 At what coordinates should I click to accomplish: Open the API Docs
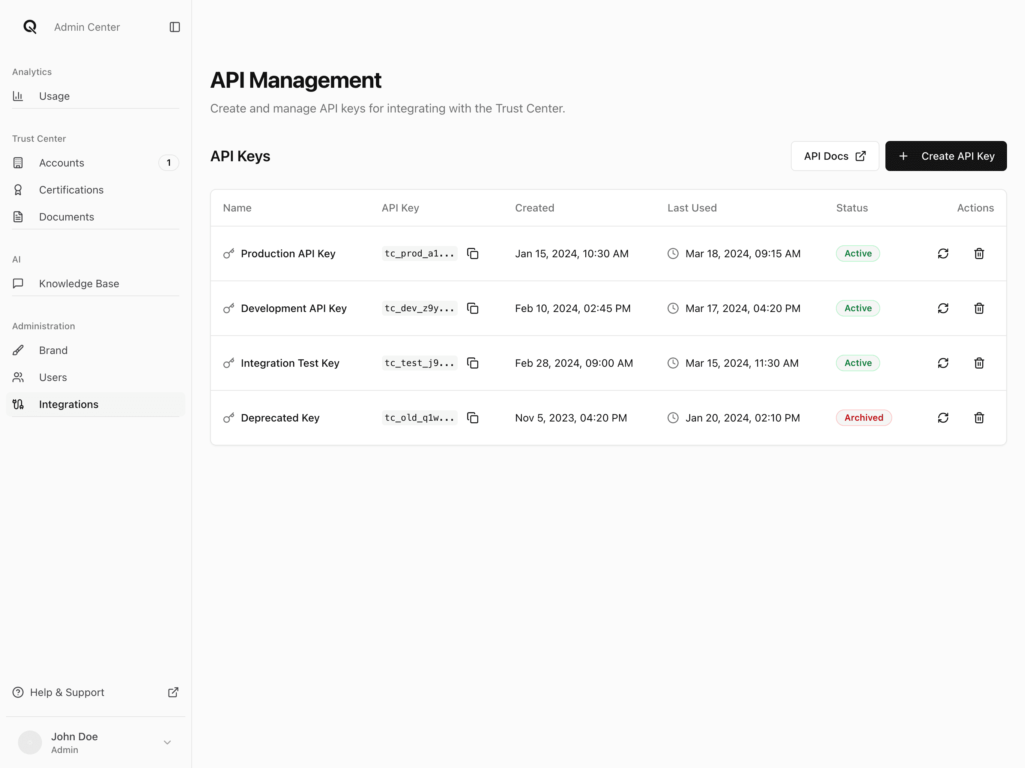click(834, 156)
